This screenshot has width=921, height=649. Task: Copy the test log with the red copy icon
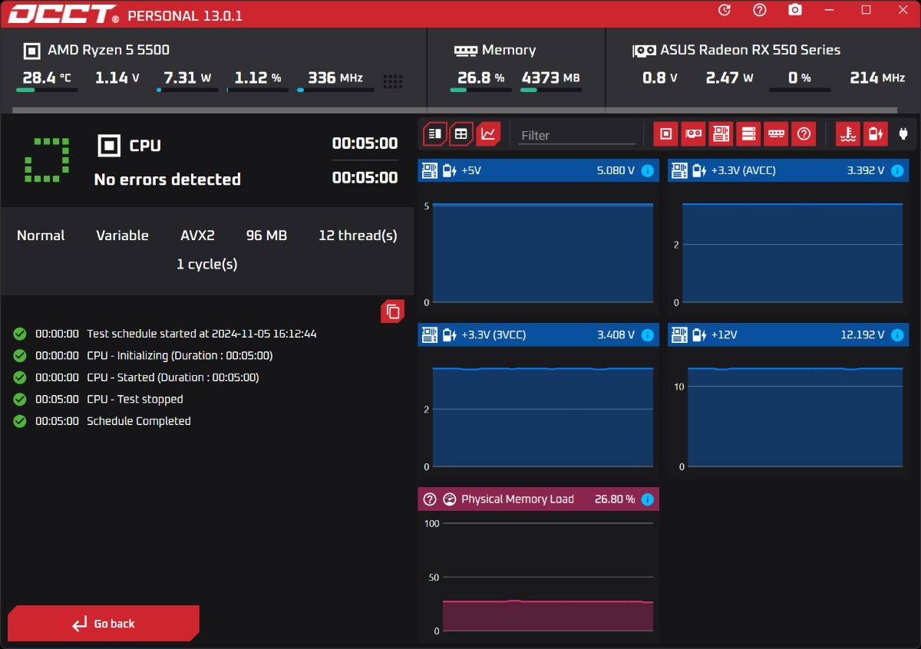(393, 311)
